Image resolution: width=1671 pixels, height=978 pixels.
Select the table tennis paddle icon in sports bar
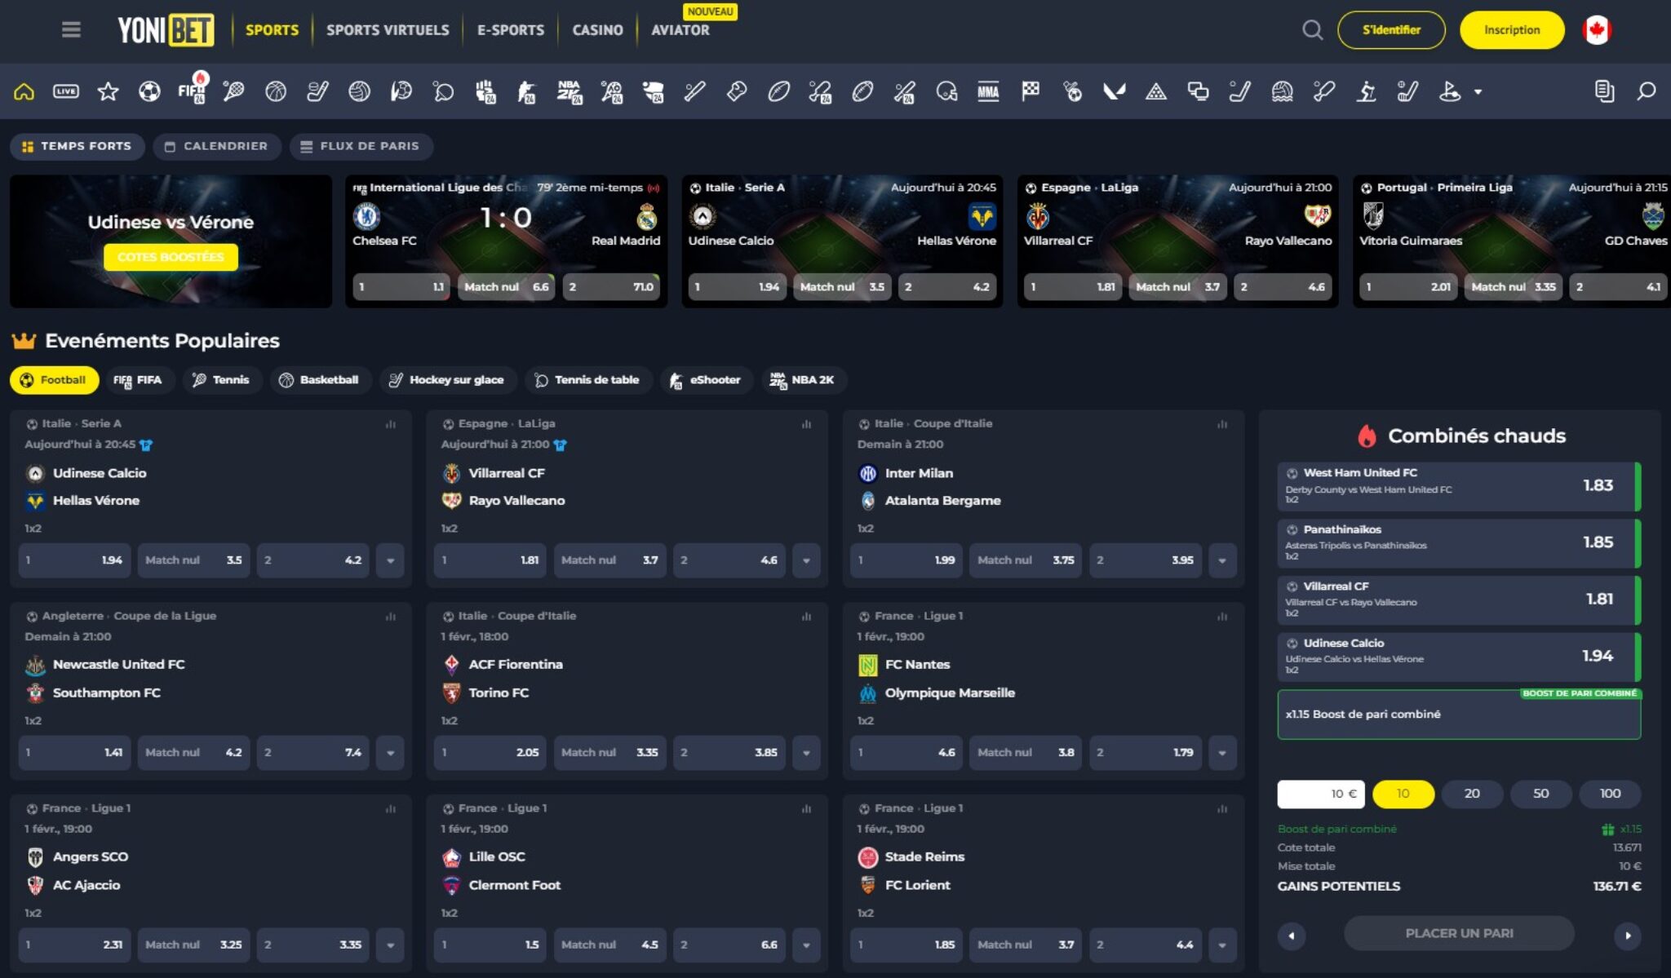point(443,91)
